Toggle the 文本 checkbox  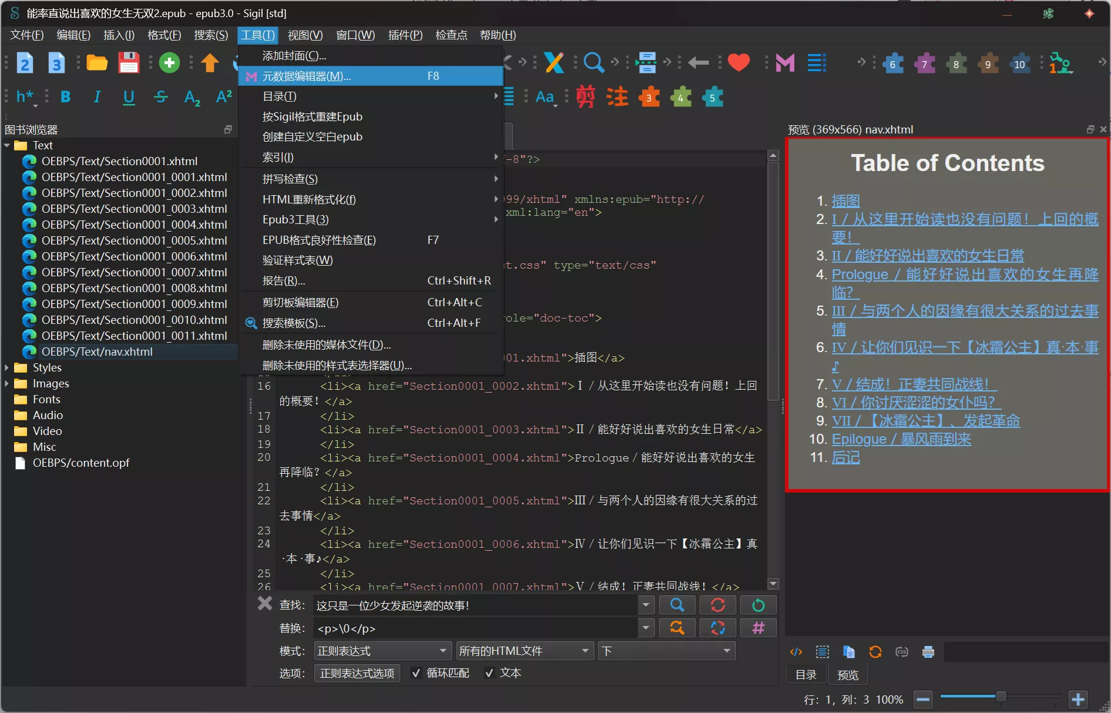489,673
